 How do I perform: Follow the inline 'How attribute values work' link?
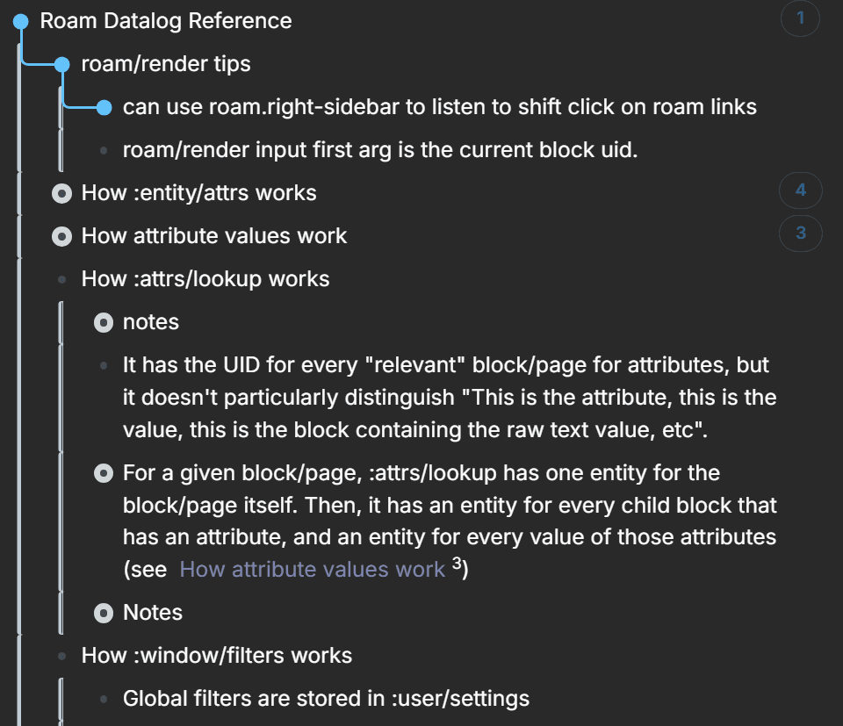click(x=312, y=570)
